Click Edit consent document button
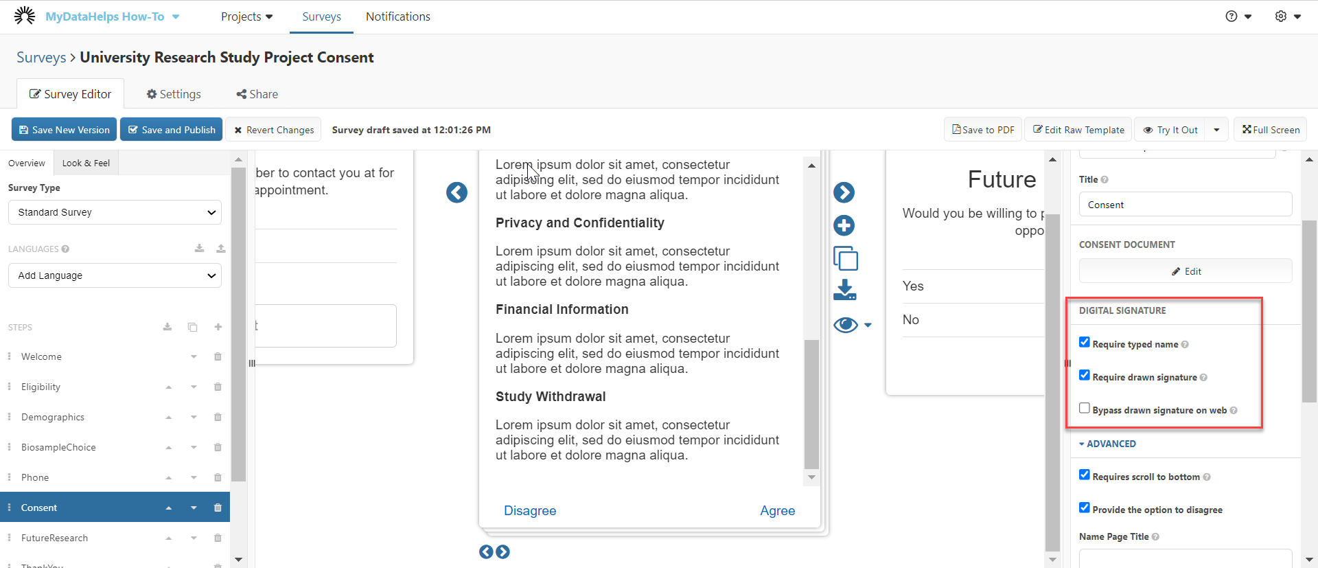 pos(1186,271)
